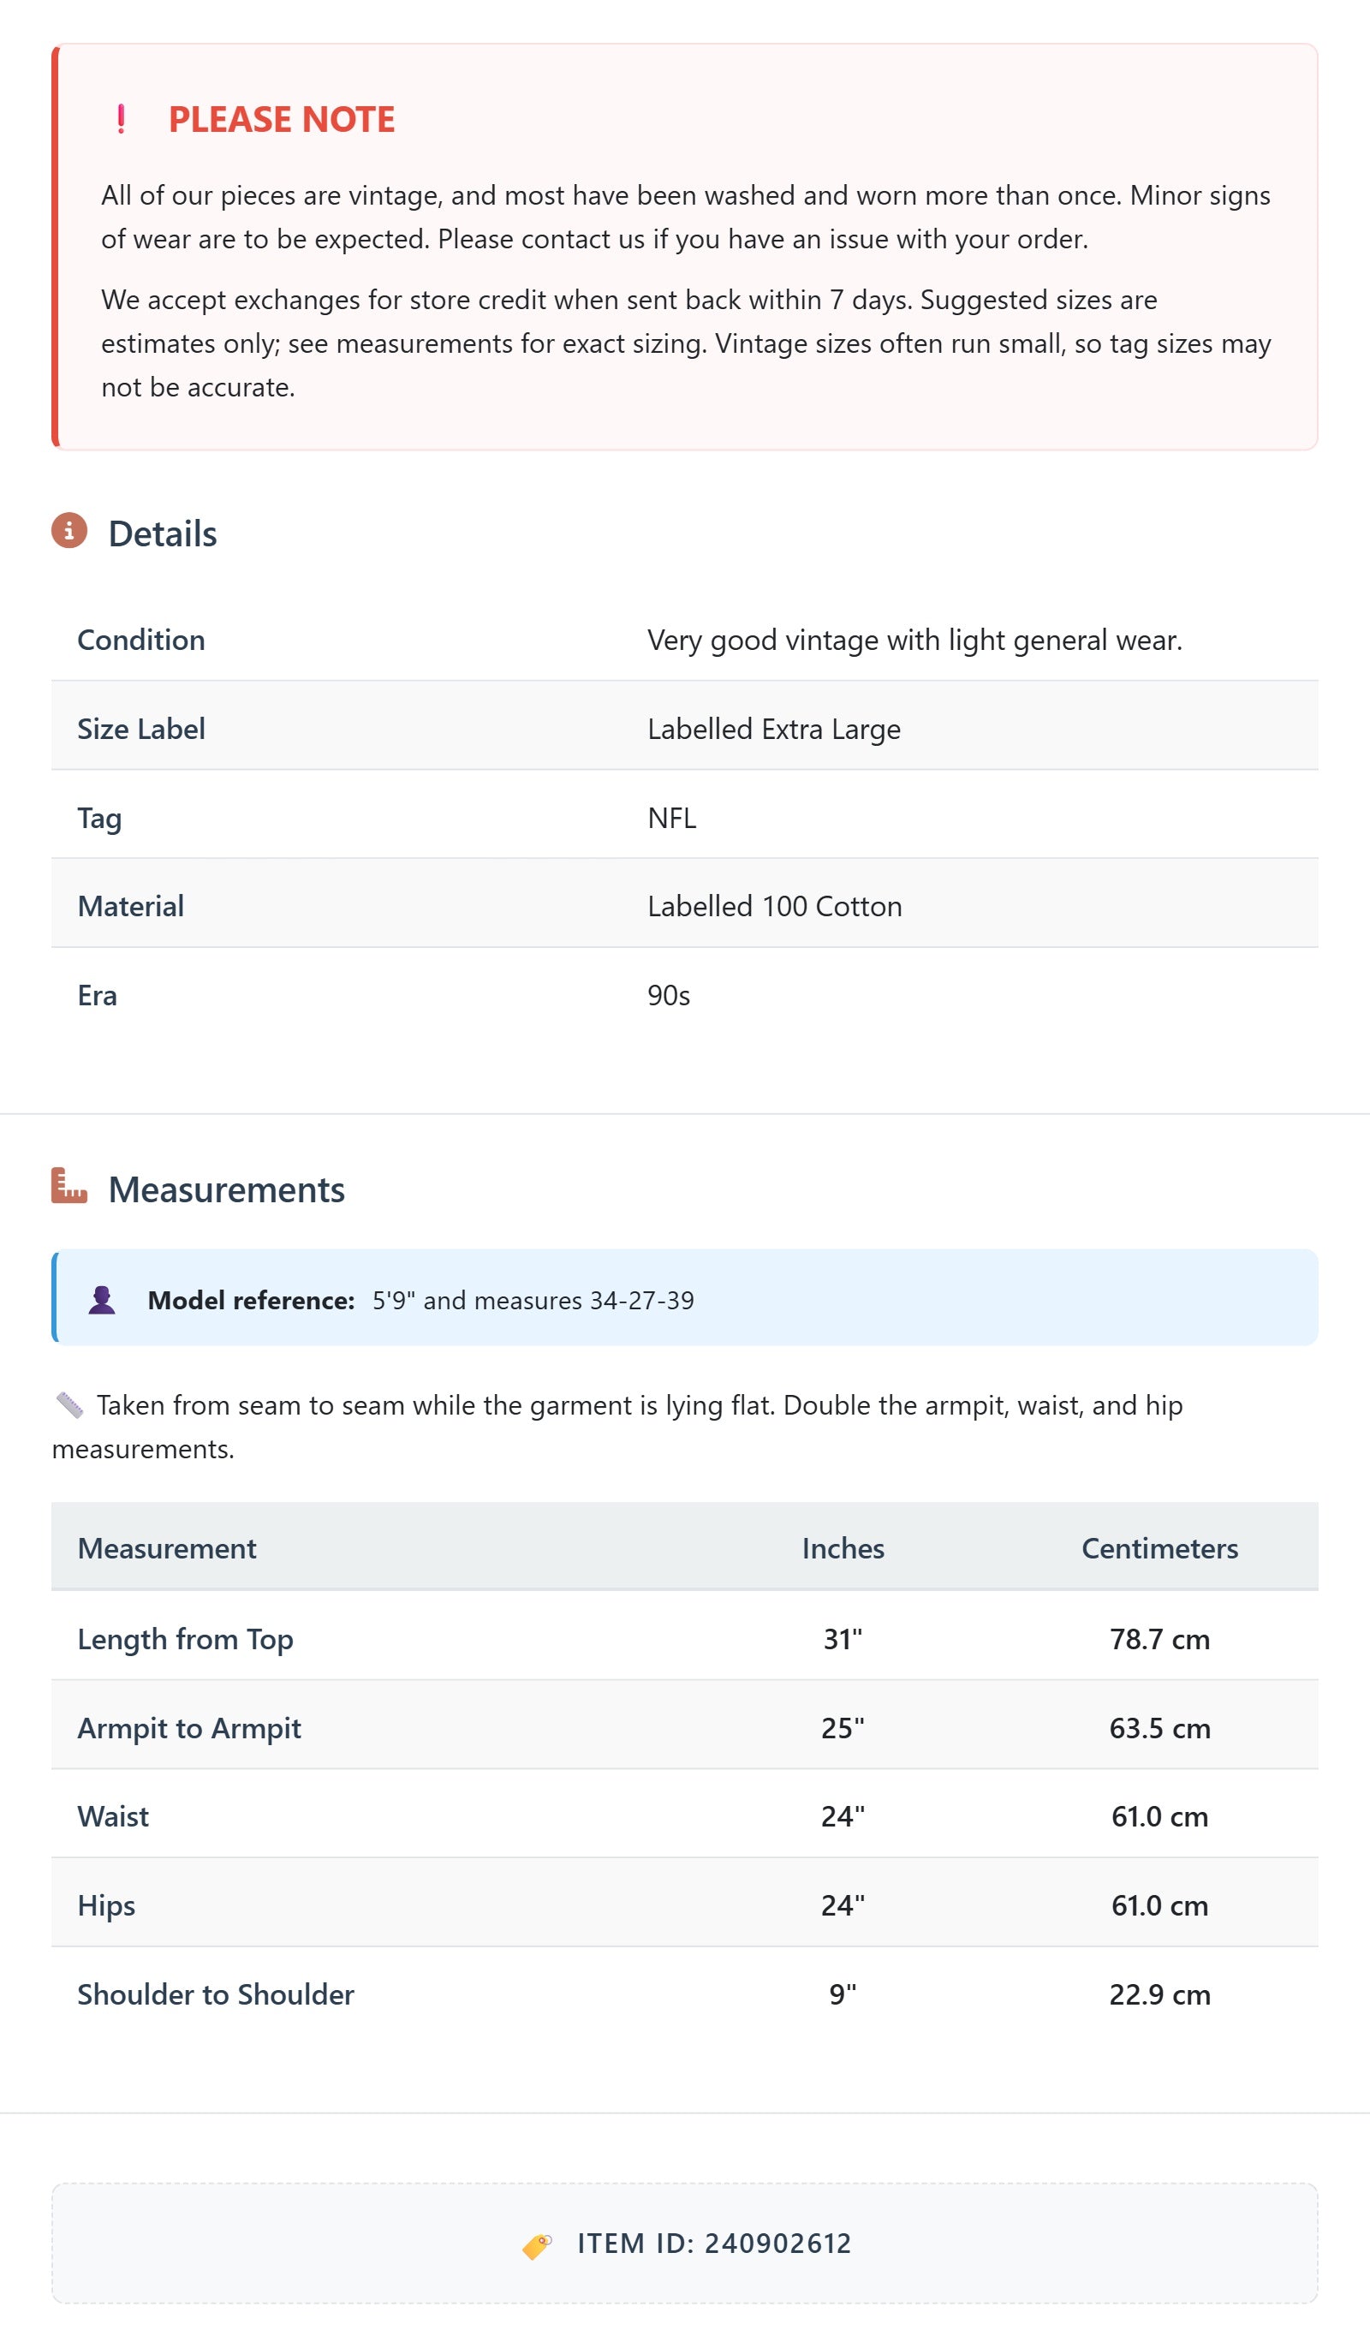Viewport: 1370px width, 2348px height.
Task: Click the Shoulder to Shoulder row label
Action: pyautogui.click(x=215, y=1994)
